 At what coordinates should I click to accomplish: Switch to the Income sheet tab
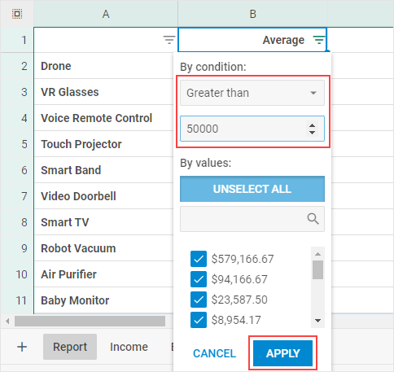[x=129, y=347]
